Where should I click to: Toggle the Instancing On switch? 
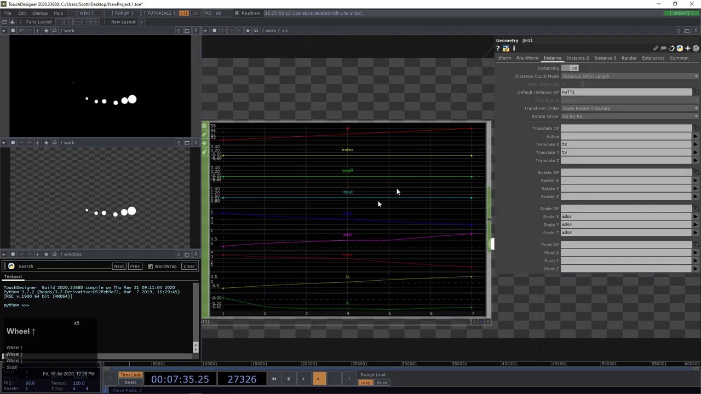(570, 68)
